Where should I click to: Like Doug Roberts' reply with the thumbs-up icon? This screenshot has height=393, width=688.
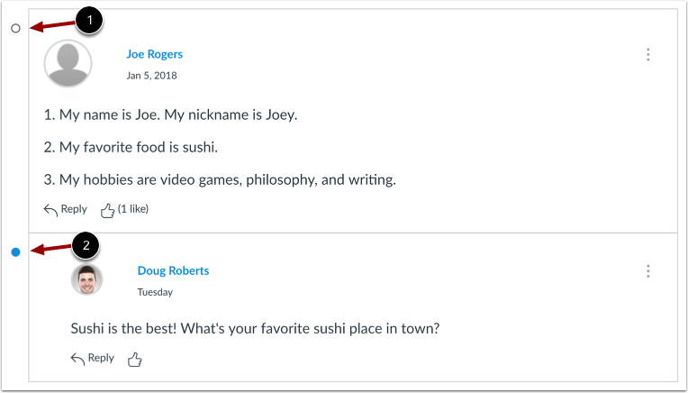(x=135, y=359)
